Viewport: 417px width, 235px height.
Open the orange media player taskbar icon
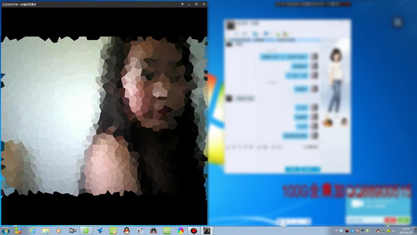pyautogui.click(x=59, y=231)
